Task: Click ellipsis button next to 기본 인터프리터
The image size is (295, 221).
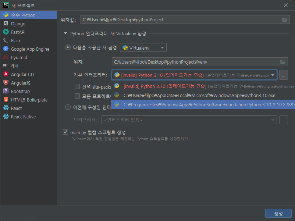Action: pyautogui.click(x=284, y=75)
